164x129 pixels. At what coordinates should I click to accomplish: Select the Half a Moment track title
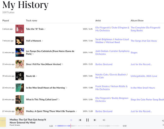click(33, 41)
